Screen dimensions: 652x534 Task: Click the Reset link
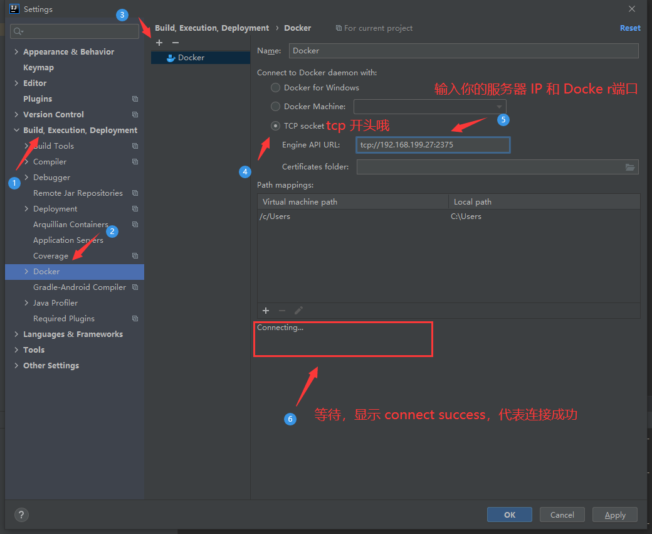[630, 28]
